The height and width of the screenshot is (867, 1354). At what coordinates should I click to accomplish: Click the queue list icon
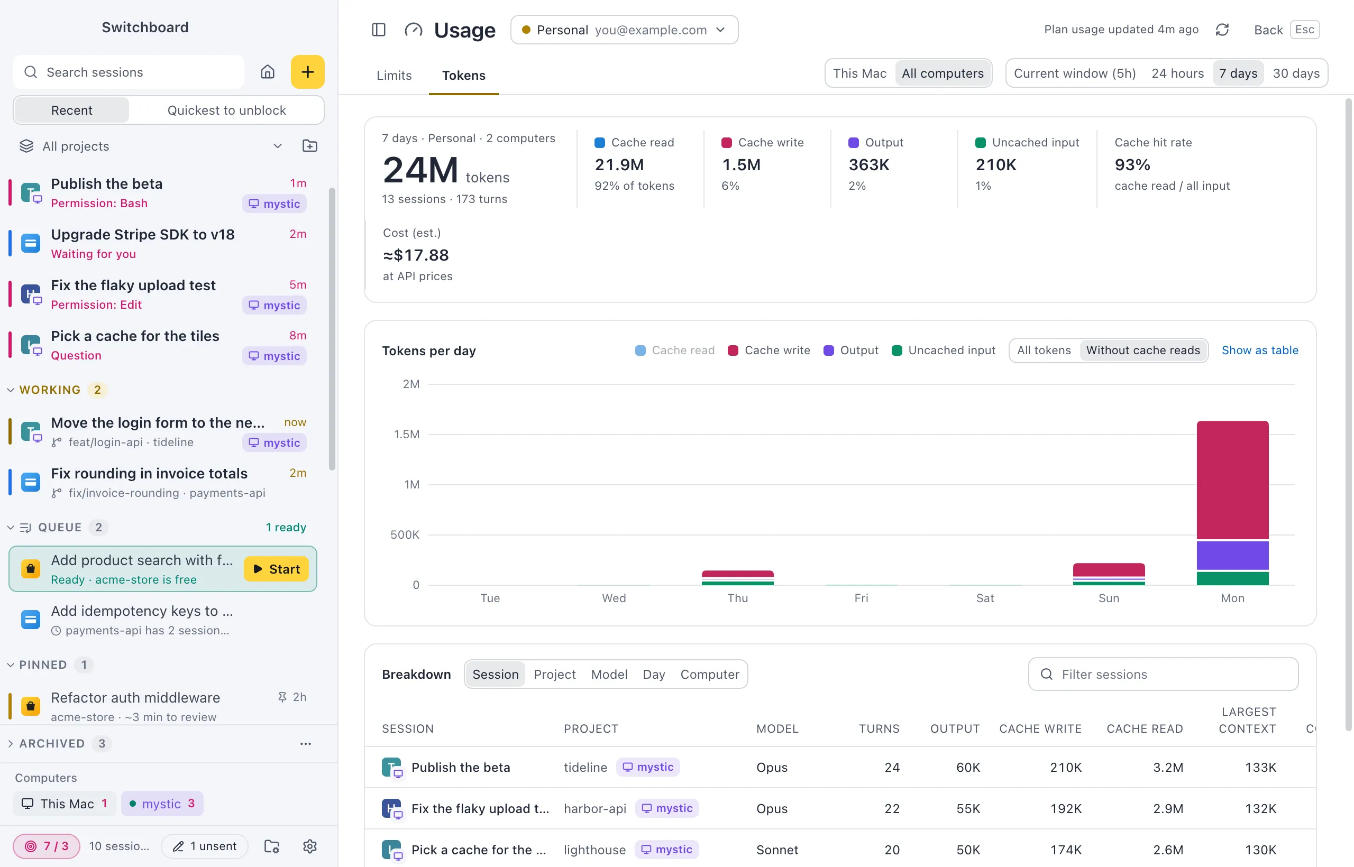(x=25, y=527)
